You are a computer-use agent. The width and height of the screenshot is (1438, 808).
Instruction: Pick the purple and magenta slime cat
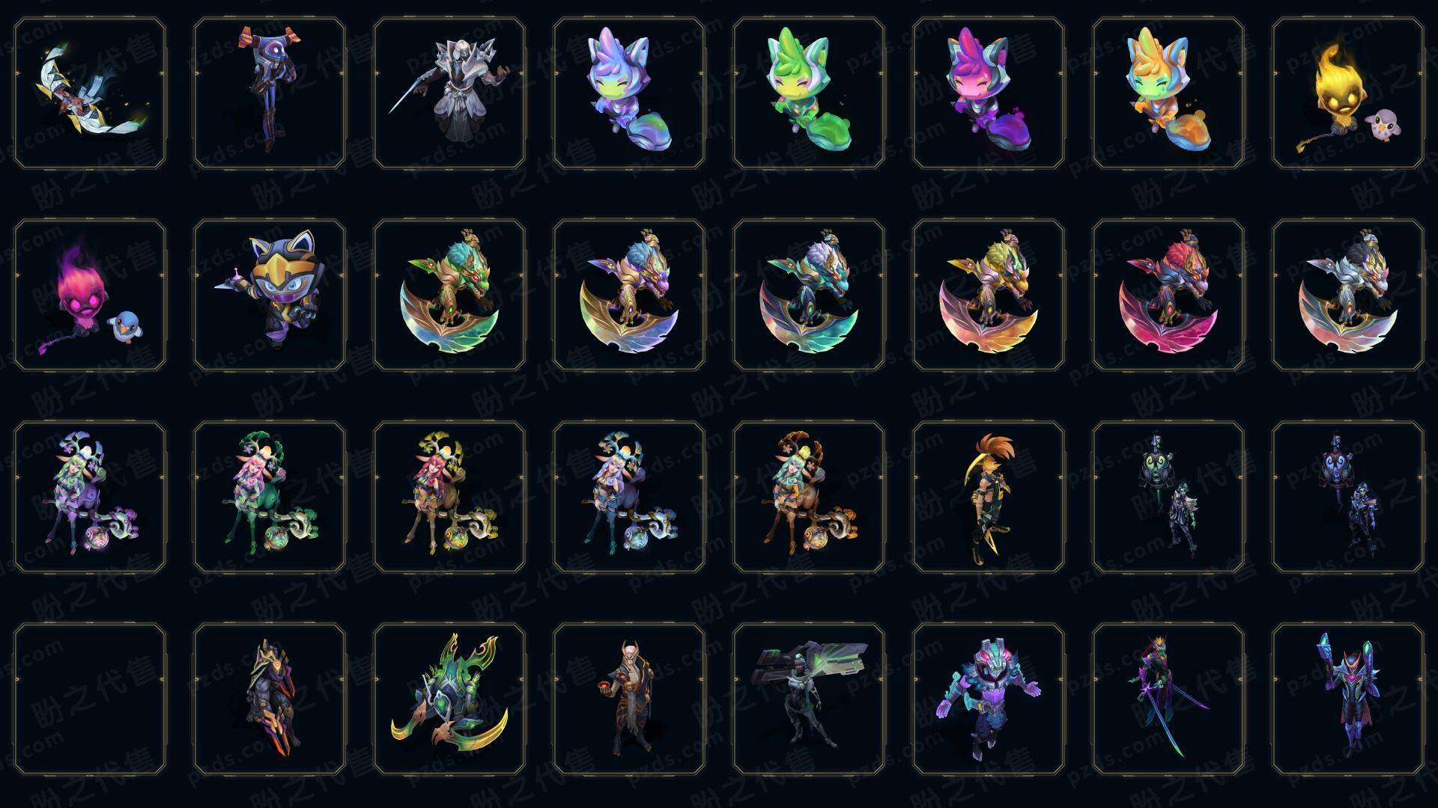989,94
